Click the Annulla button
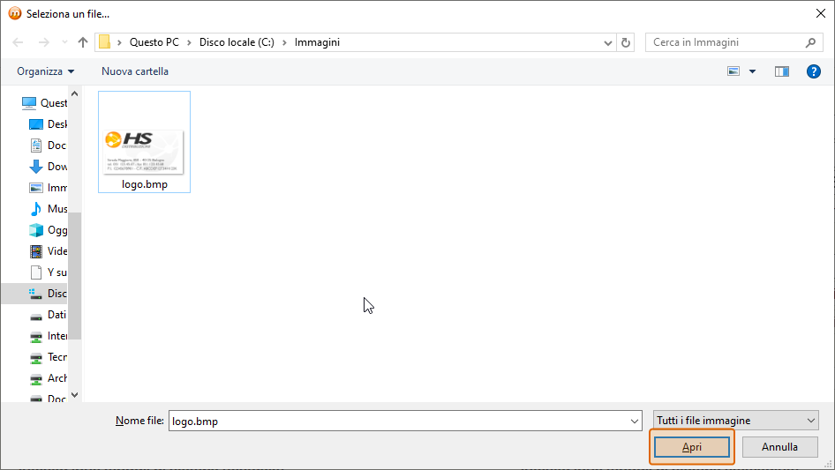This screenshot has height=470, width=835. click(779, 447)
